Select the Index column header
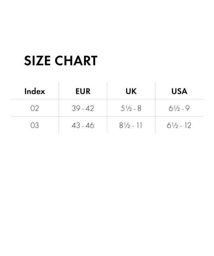Viewport: 214px width, 256px height. [x=35, y=92]
